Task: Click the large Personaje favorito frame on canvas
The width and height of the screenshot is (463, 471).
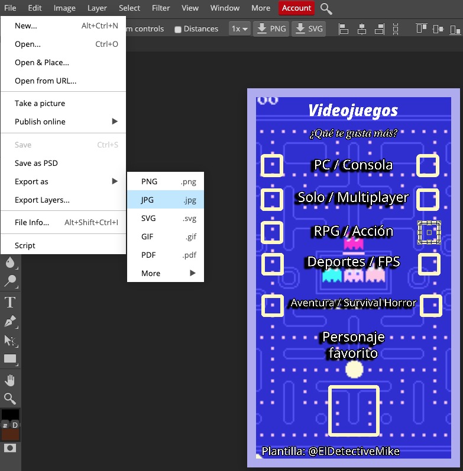Action: click(354, 411)
